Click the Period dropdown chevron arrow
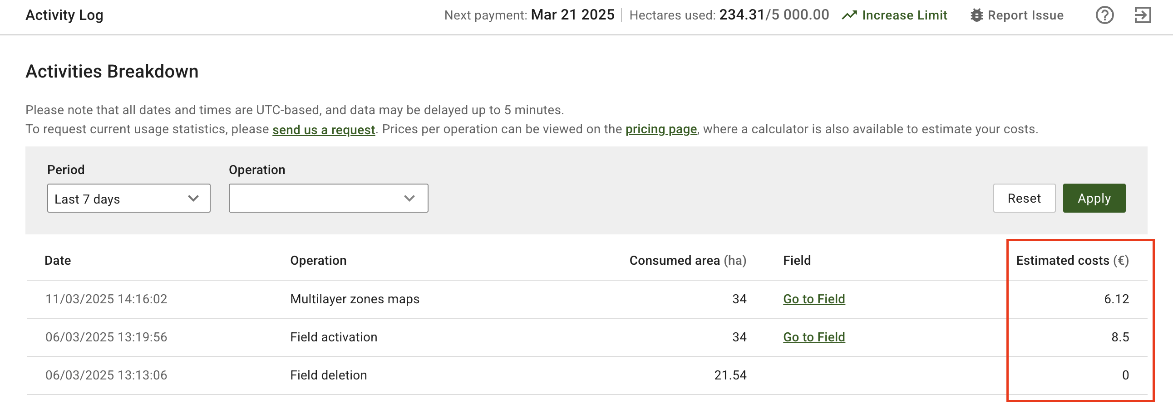1173x418 pixels. 193,198
